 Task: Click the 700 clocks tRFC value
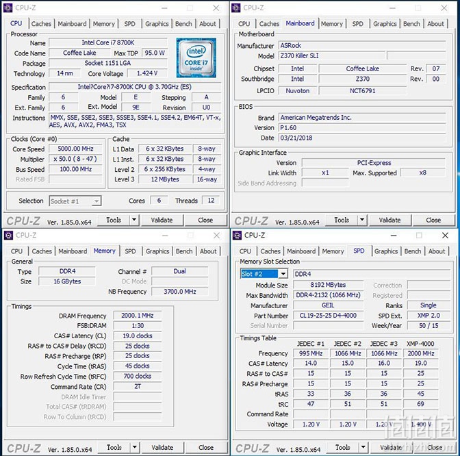(138, 376)
